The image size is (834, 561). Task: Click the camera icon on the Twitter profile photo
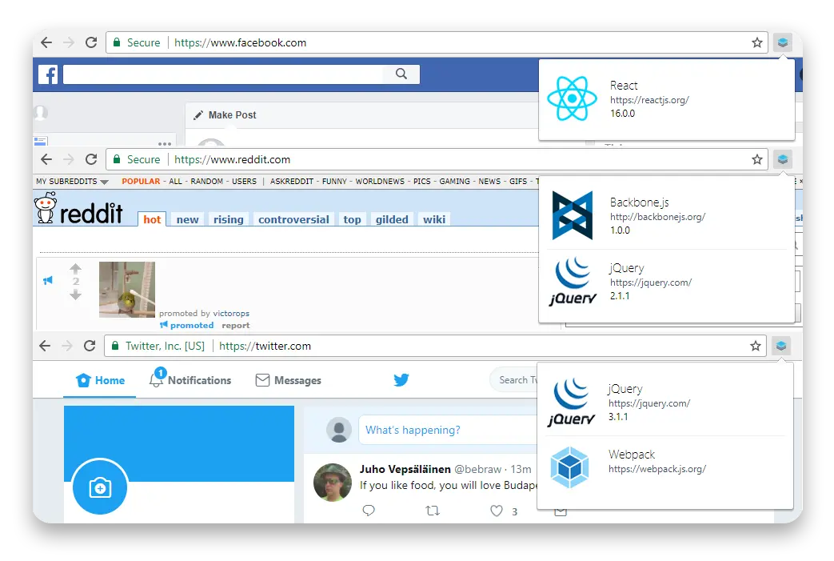(99, 487)
